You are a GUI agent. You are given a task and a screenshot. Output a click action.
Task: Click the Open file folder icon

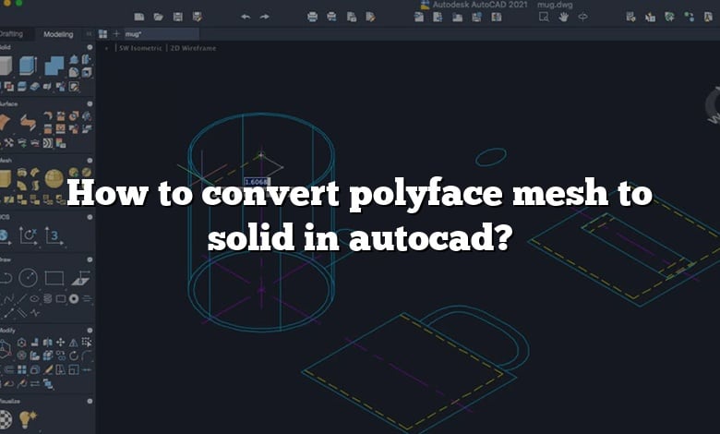(x=159, y=17)
